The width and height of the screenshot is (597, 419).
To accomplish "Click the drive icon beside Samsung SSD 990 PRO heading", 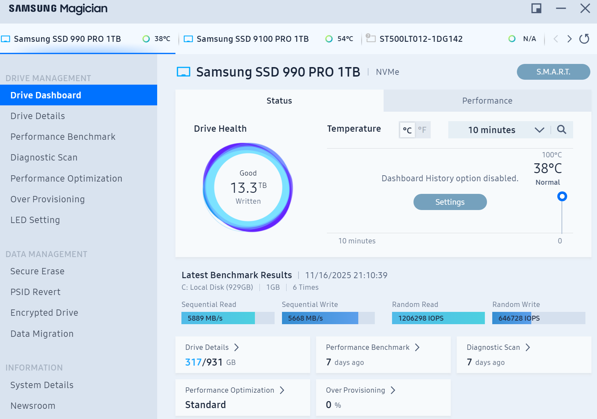I will click(x=184, y=72).
